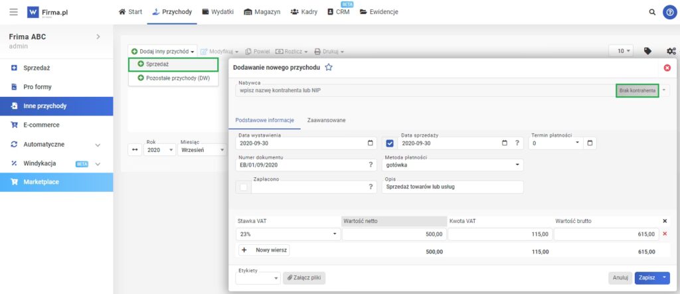Screen dimensions: 680x294
Task: Open search with the magnifier icon
Action: [651, 12]
